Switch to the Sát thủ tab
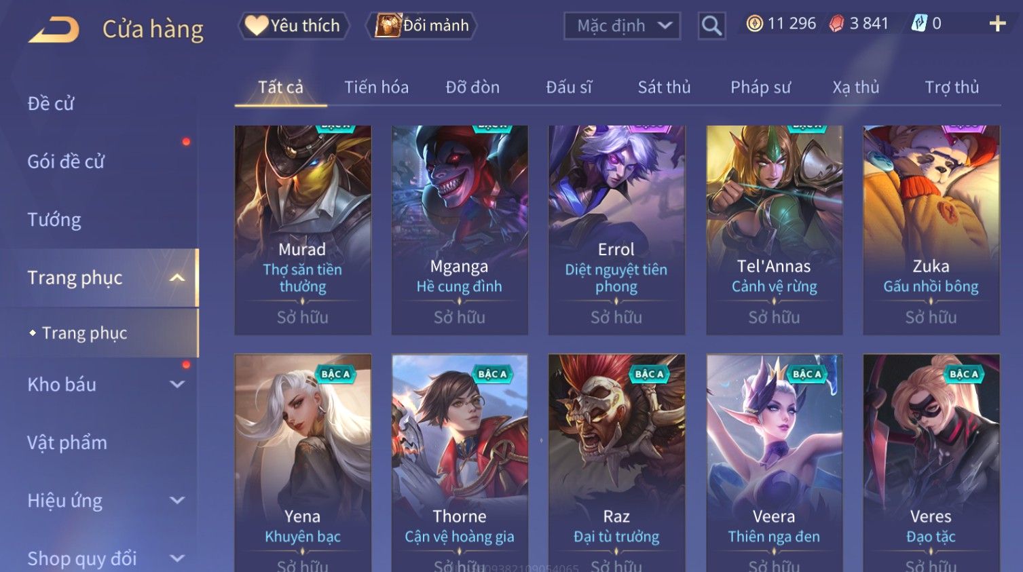This screenshot has height=572, width=1023. [664, 87]
